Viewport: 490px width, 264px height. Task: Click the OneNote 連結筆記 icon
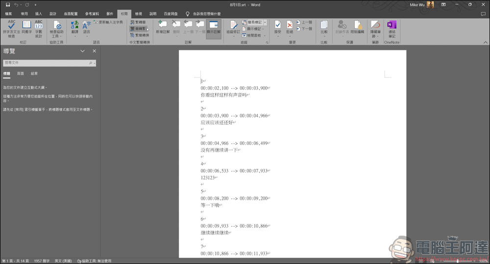coord(392,29)
